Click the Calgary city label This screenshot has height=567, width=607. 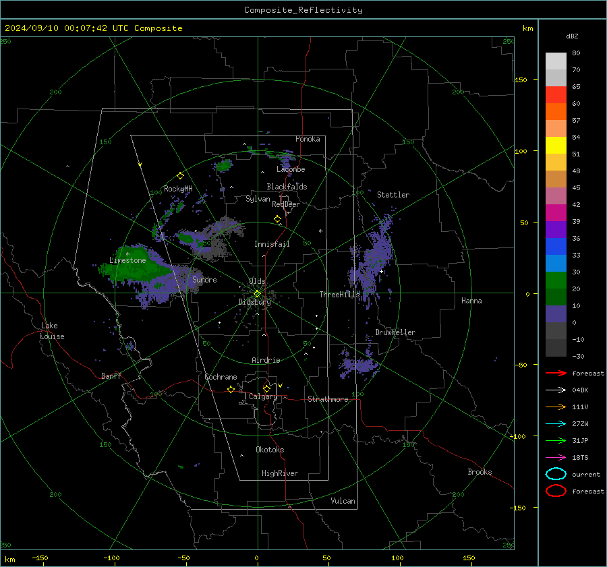pyautogui.click(x=263, y=396)
